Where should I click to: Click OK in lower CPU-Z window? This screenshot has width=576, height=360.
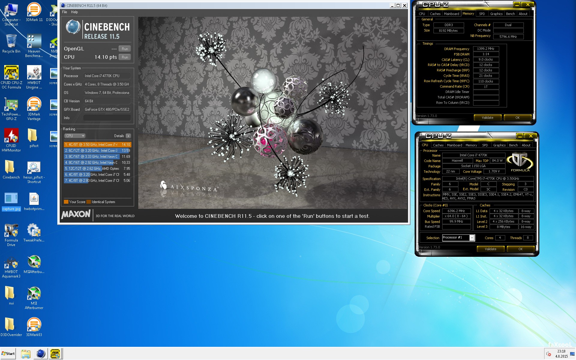[520, 249]
